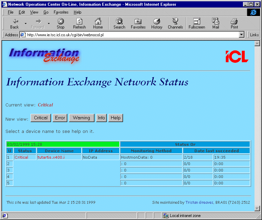Open the View menu

[34, 12]
